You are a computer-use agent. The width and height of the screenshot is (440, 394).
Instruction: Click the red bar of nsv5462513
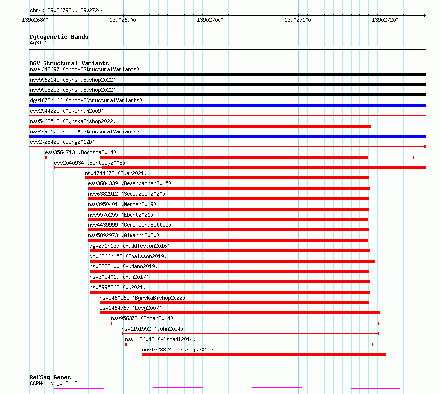pos(200,126)
